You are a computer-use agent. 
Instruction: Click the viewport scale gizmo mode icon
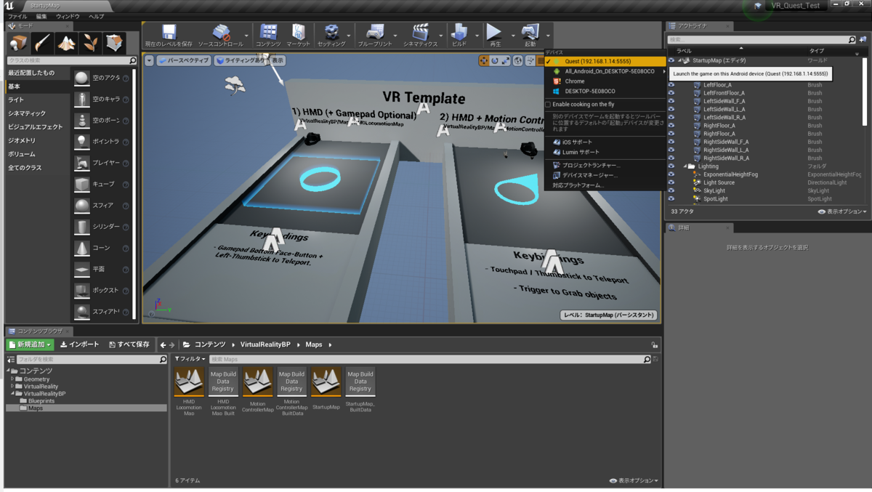505,61
